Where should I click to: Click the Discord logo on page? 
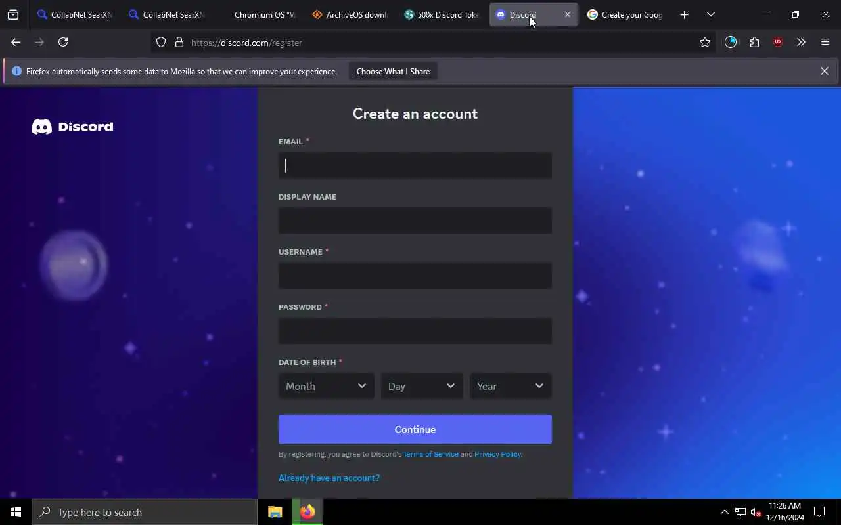[x=72, y=127]
